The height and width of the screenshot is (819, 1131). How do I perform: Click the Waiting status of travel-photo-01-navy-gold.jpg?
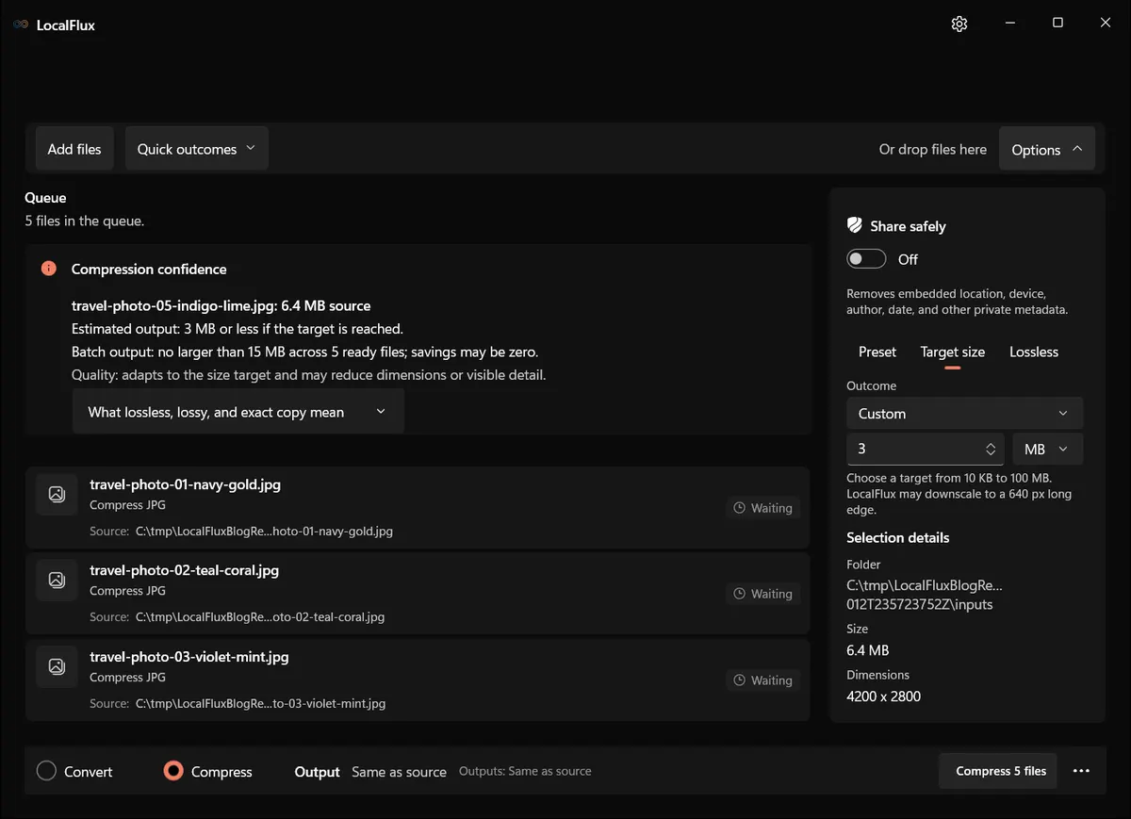[x=763, y=508]
